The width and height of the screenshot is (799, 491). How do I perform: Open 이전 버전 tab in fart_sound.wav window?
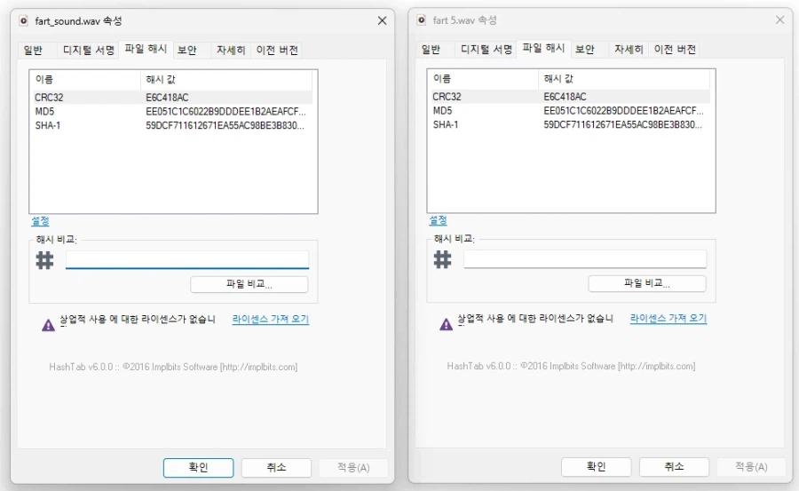pos(277,50)
